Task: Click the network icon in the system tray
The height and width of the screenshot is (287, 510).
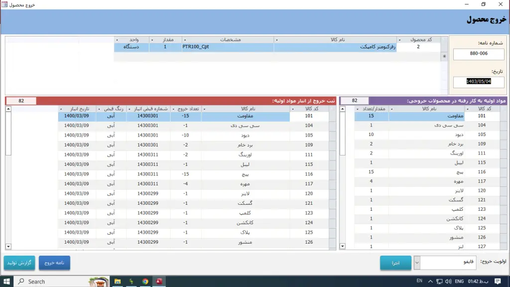Action: pyautogui.click(x=439, y=281)
